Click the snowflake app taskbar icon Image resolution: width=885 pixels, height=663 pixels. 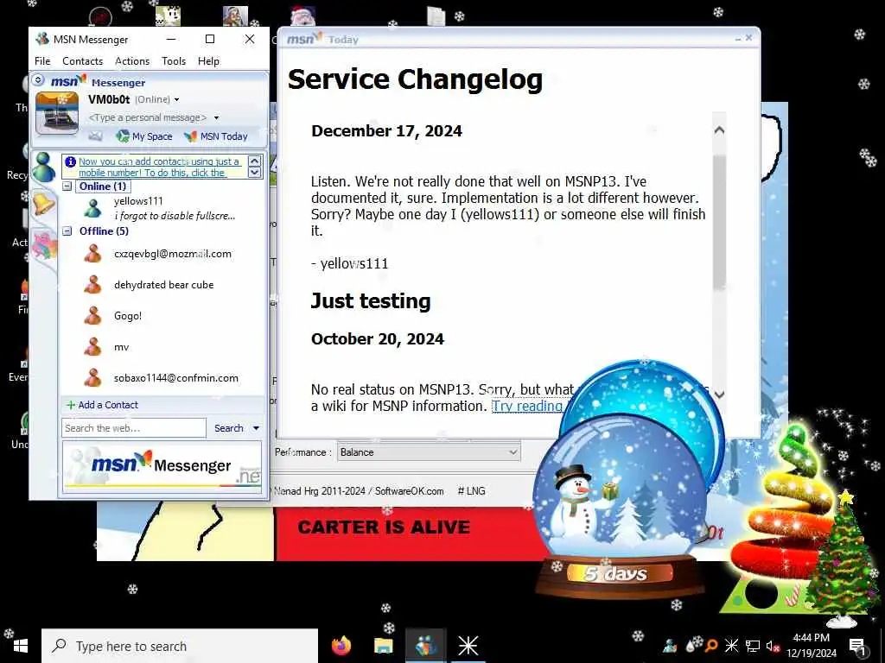pyautogui.click(x=468, y=646)
